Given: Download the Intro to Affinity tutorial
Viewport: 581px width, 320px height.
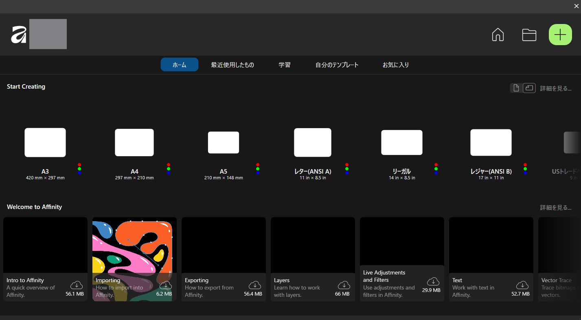Looking at the screenshot, I should pyautogui.click(x=76, y=285).
